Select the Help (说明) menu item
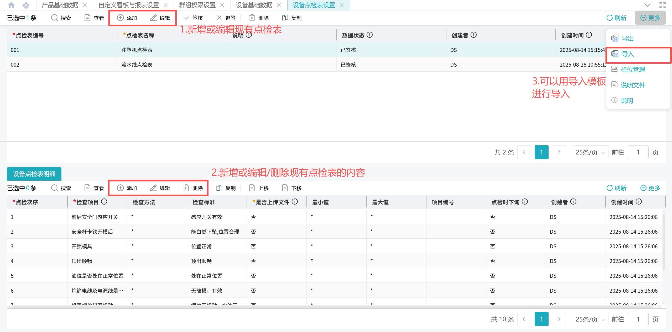The height and width of the screenshot is (332, 672). coord(638,100)
